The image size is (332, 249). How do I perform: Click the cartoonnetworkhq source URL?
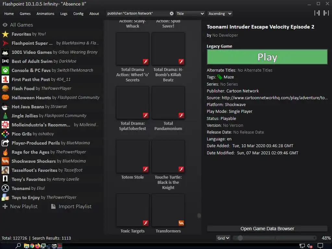tap(275, 98)
